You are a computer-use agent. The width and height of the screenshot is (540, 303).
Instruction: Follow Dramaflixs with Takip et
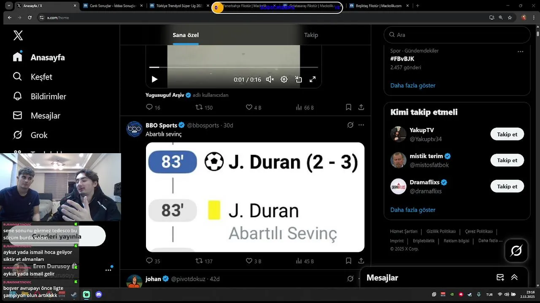coord(507,186)
